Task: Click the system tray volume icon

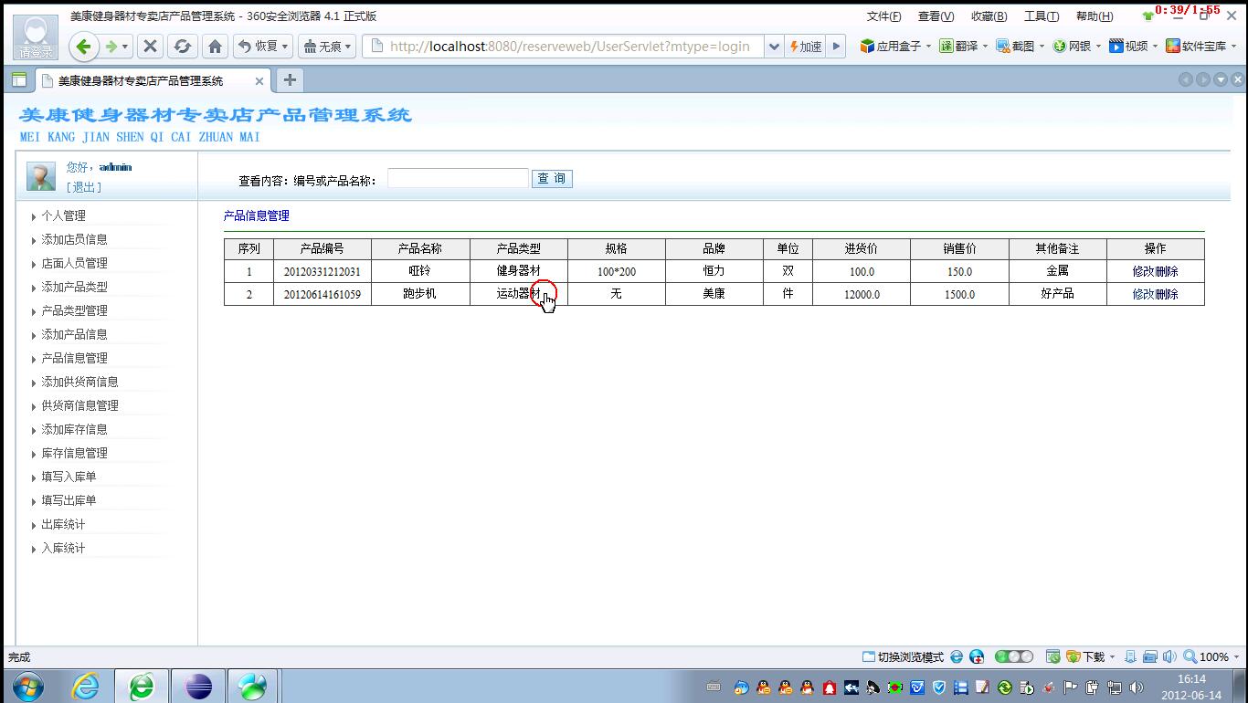Action: [x=1137, y=687]
